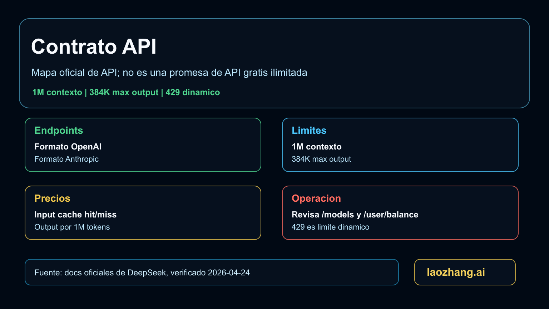
Task: Click the "Contrato API" title
Action: 94,46
